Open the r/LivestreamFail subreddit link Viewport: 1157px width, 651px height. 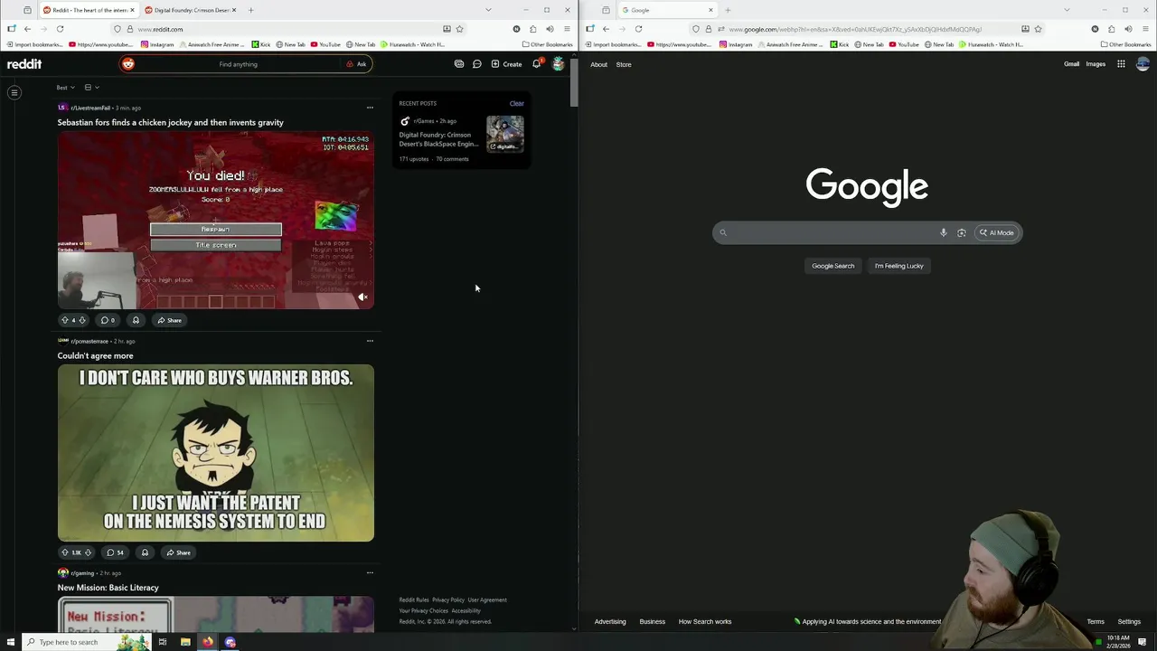(x=90, y=108)
